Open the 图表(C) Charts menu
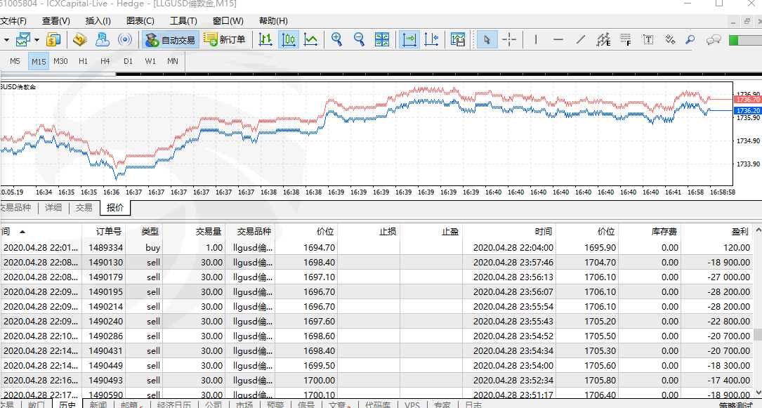Image resolution: width=762 pixels, height=408 pixels. 140,21
